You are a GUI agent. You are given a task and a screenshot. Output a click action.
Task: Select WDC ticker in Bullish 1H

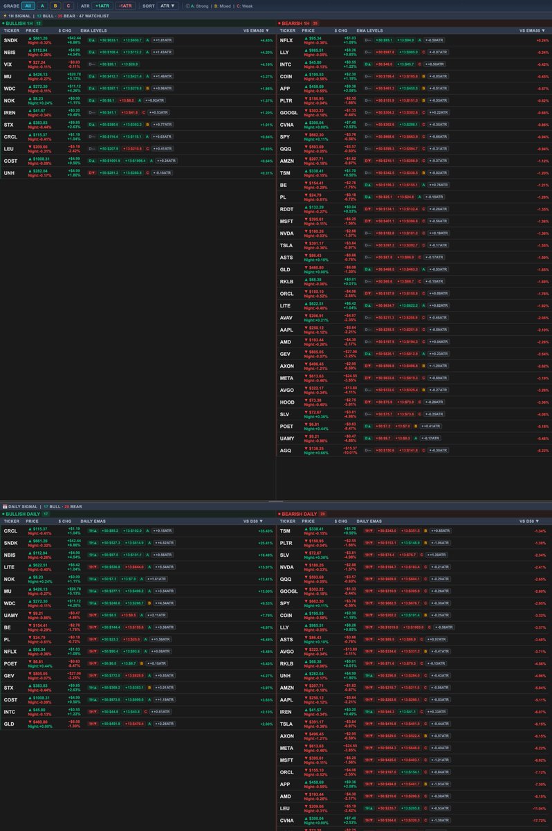(10, 88)
